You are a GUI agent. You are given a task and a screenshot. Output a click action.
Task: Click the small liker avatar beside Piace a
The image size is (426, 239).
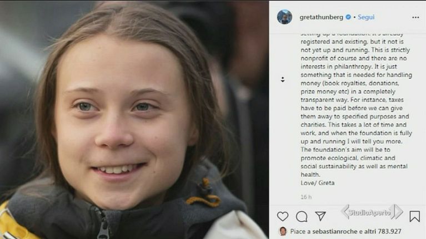(283, 231)
